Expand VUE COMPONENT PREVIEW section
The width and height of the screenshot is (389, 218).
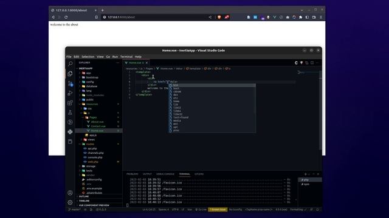click(x=94, y=205)
